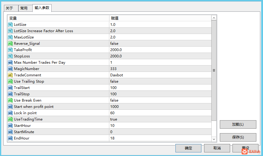Switch to the 常用 tab
Viewport: 263px width, 156px height.
click(25, 8)
